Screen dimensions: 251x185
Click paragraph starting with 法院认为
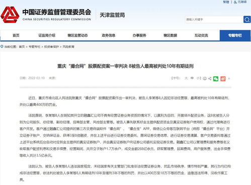[125, 173]
